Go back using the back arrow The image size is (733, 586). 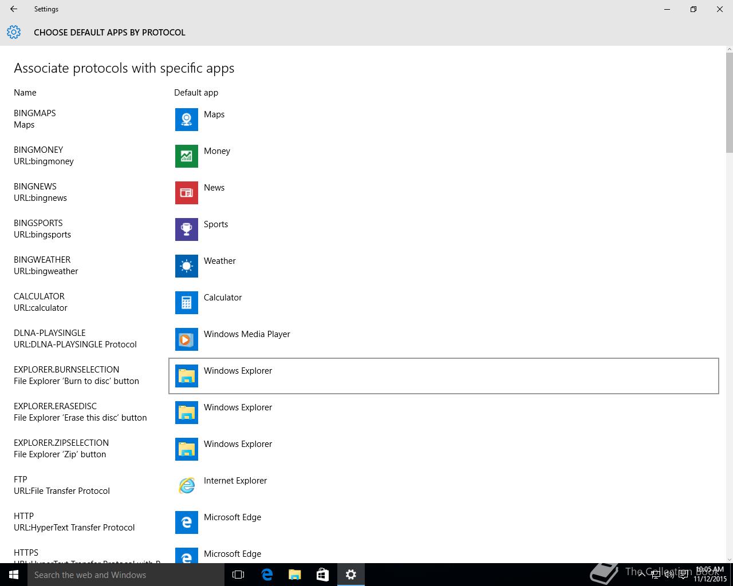pyautogui.click(x=14, y=9)
